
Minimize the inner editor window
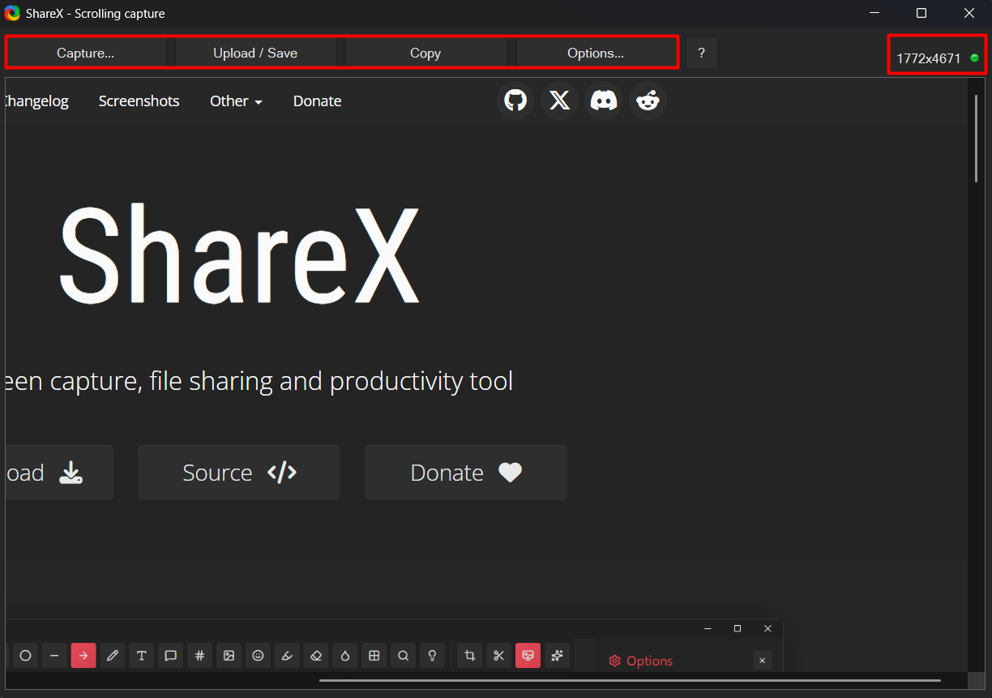[x=708, y=628]
